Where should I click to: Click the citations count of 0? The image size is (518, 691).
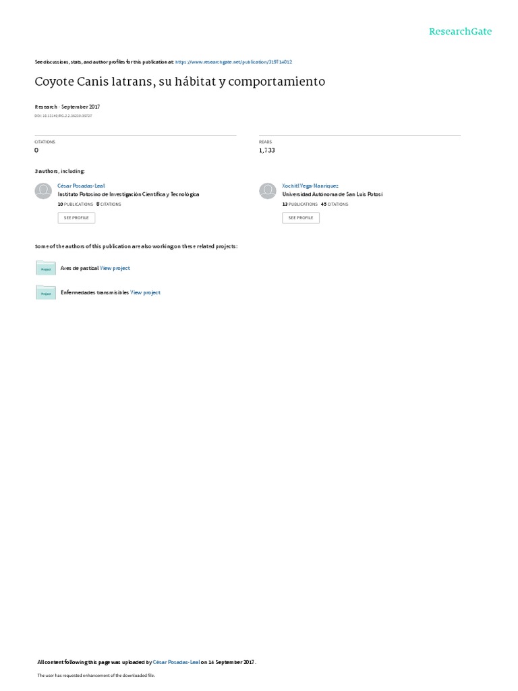(36, 150)
